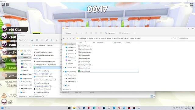Select action_swim.mp3 file
Viewport: 195px width, 110px height.
pyautogui.click(x=85, y=62)
